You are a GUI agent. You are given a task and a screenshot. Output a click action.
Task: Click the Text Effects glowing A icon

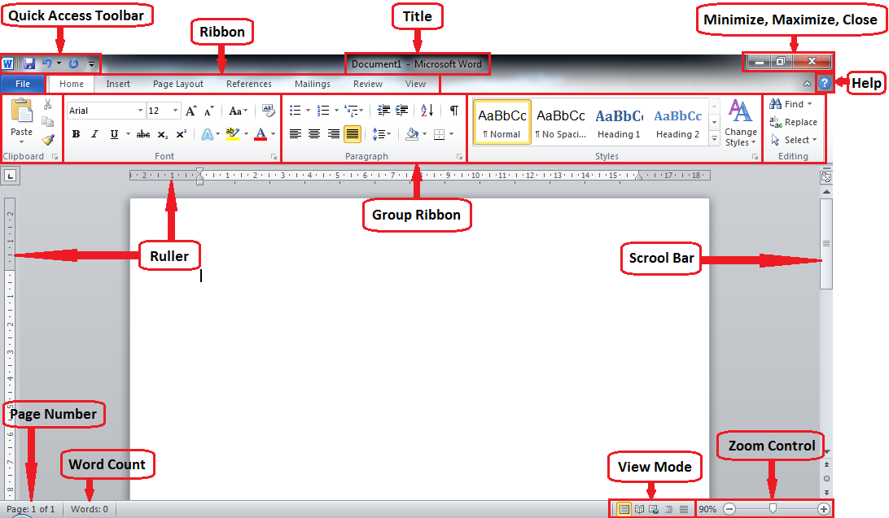coord(208,134)
